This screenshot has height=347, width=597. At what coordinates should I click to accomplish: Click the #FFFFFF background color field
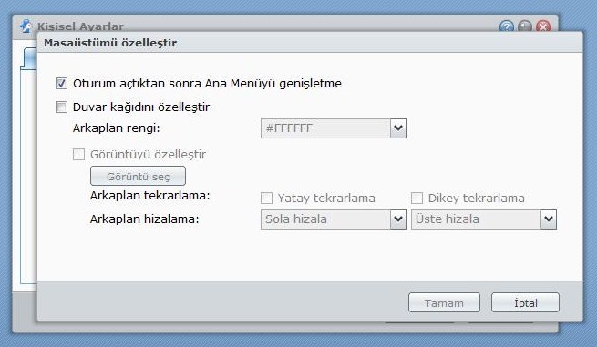pyautogui.click(x=325, y=128)
